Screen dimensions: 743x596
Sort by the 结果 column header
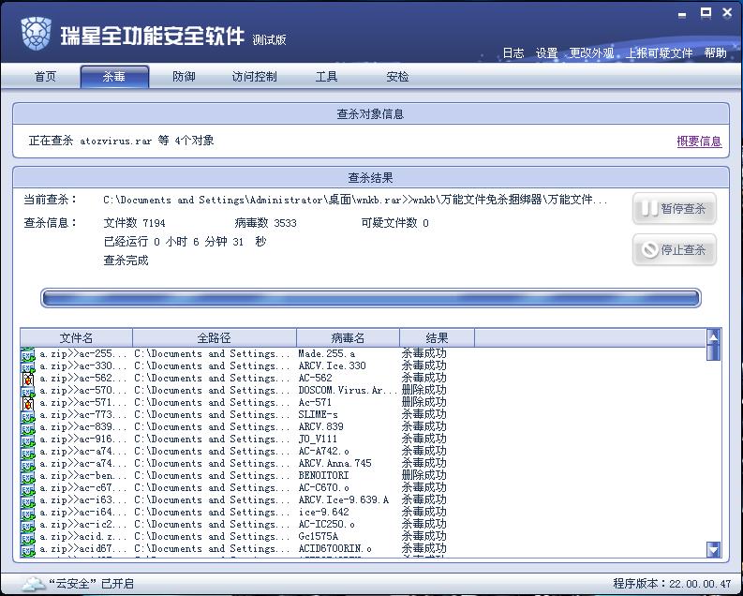pos(437,337)
